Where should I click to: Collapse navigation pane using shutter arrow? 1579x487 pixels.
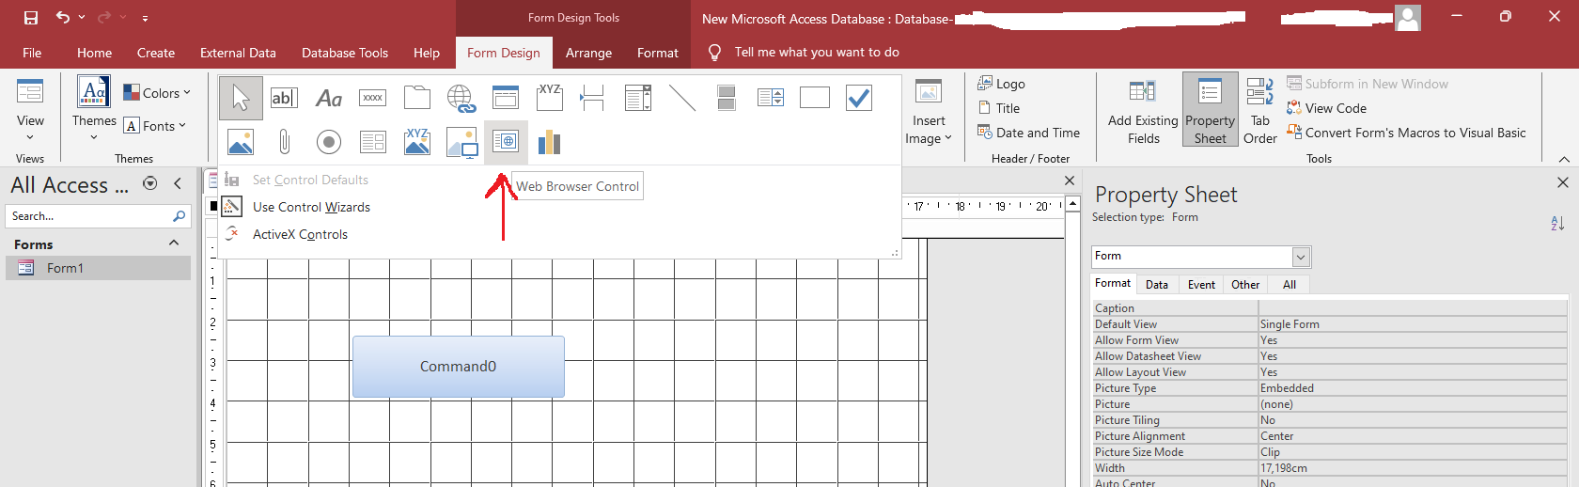tap(178, 184)
